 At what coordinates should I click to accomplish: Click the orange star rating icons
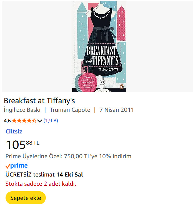tap(24, 121)
